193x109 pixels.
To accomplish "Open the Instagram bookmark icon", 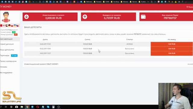I will click(x=23, y=2).
